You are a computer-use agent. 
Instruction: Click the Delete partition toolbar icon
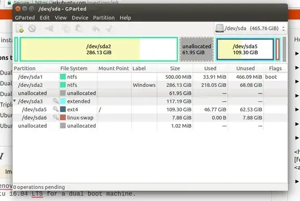[x=32, y=29]
